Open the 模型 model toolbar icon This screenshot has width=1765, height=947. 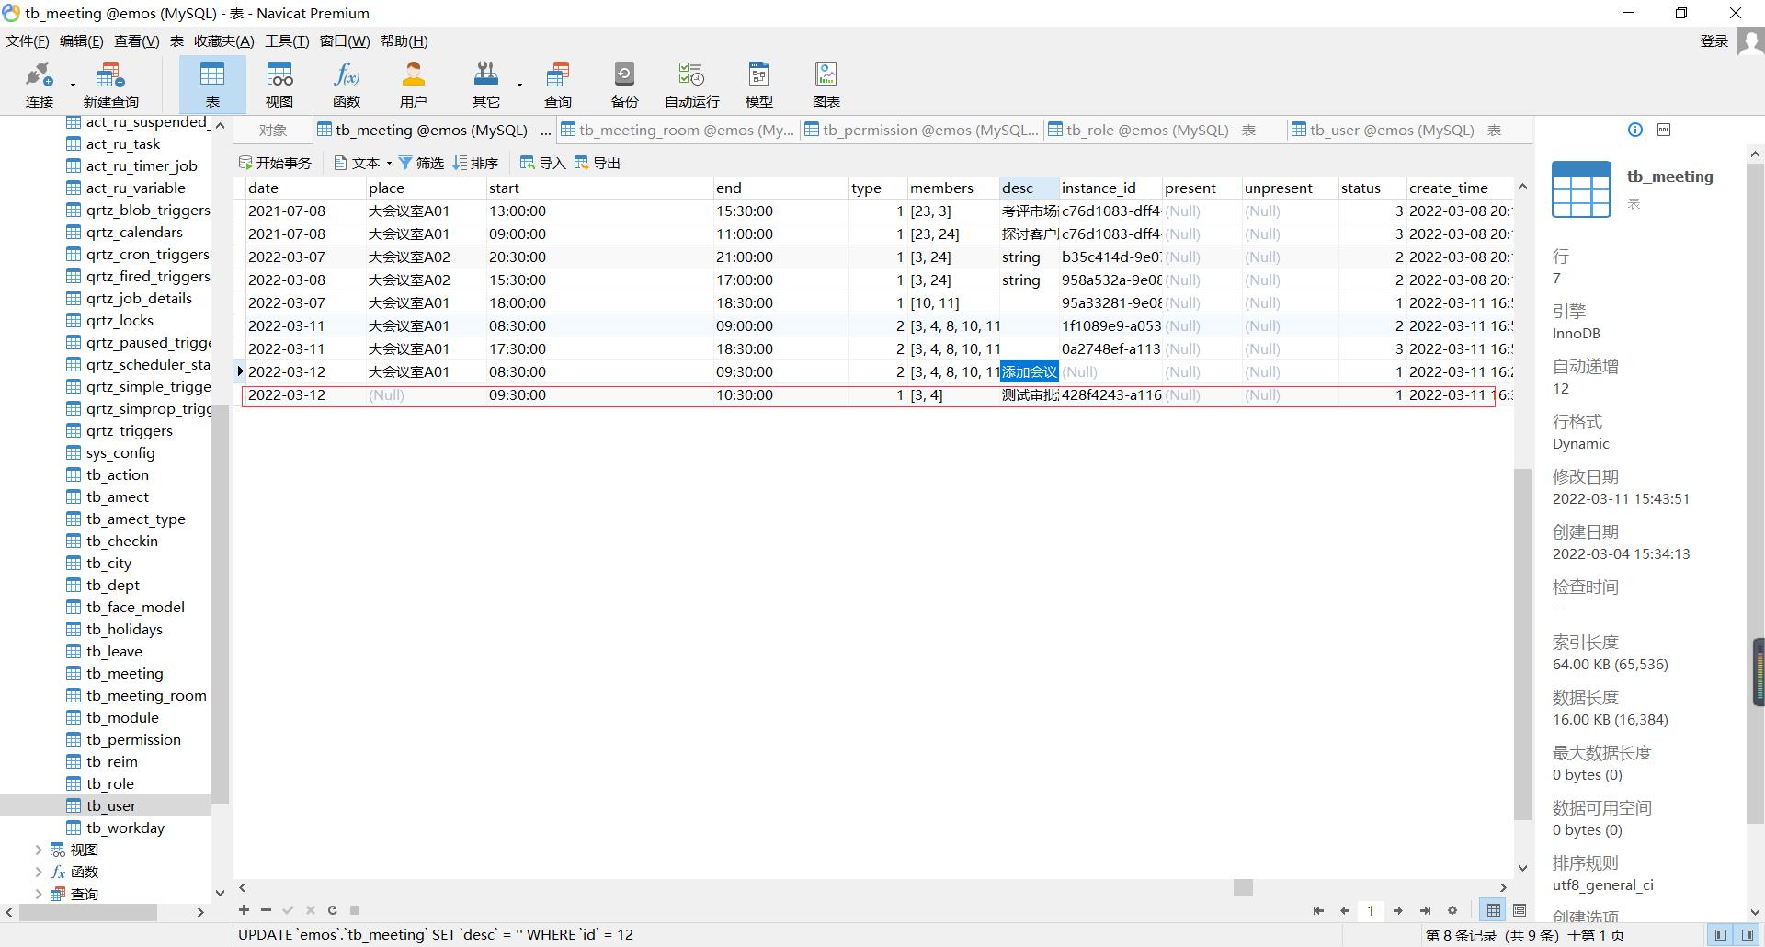coord(758,85)
